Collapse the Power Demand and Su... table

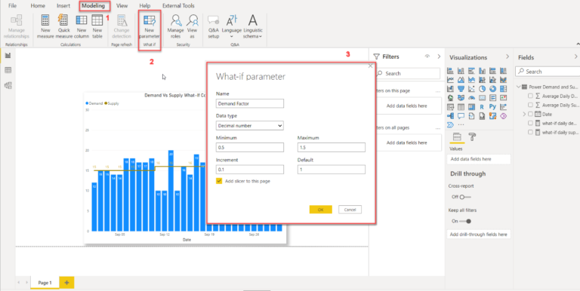[518, 87]
